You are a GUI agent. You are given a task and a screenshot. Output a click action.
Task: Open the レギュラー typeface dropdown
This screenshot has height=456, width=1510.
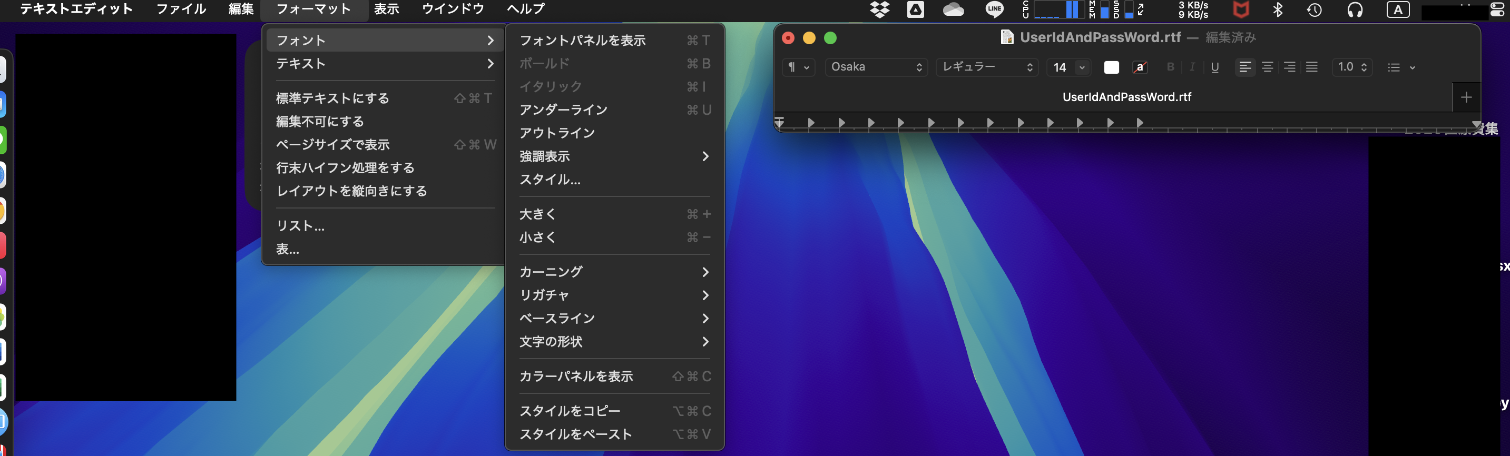pyautogui.click(x=986, y=67)
